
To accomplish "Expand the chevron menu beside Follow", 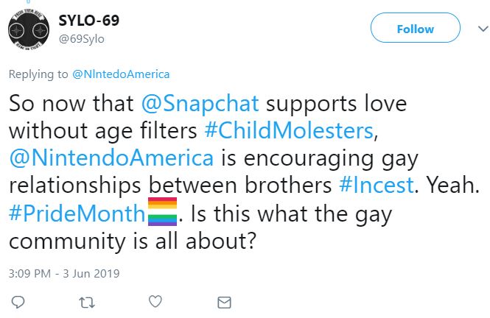I will click(x=472, y=29).
